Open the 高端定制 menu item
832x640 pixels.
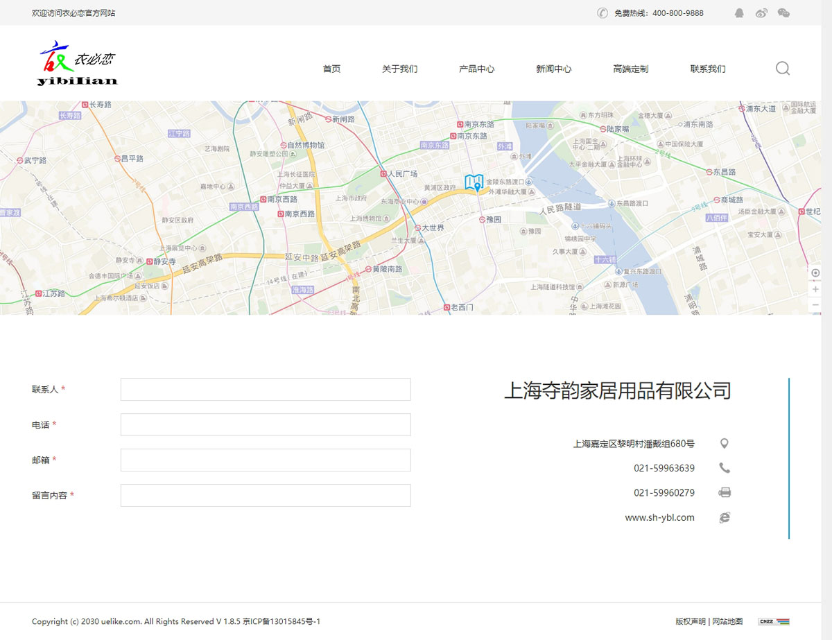630,69
